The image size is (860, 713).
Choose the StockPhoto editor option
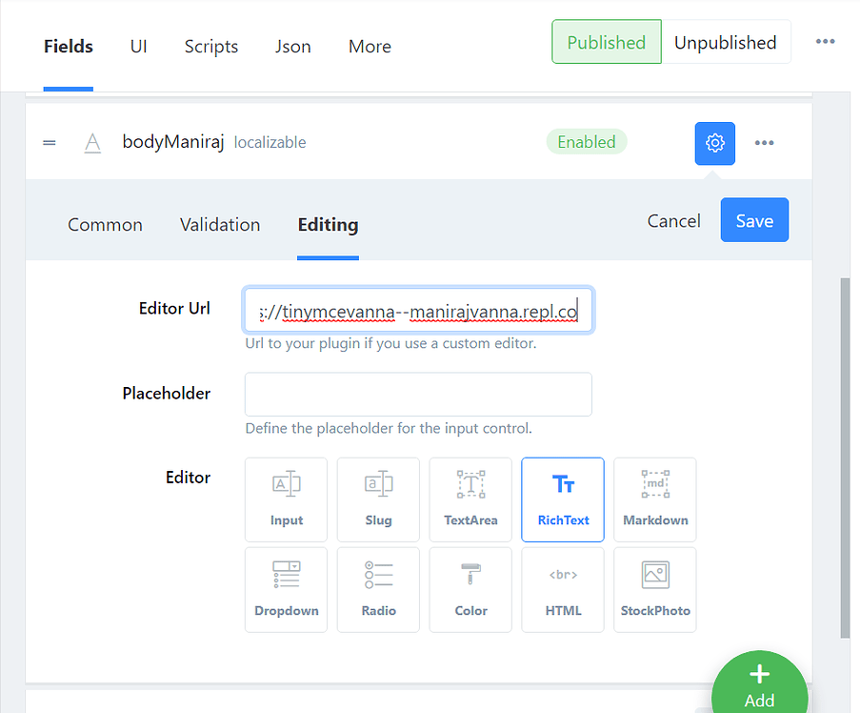point(655,590)
